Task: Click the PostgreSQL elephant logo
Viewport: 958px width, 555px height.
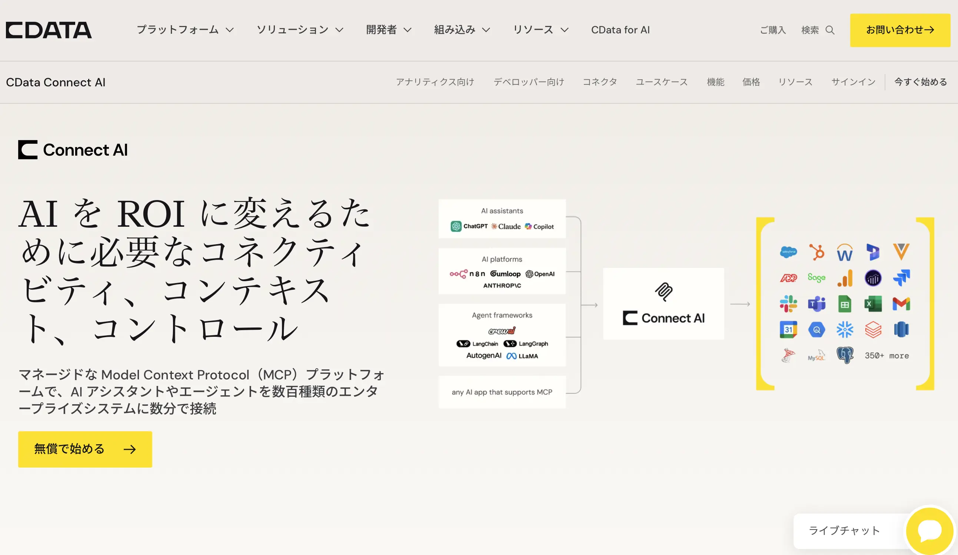Action: coord(845,355)
